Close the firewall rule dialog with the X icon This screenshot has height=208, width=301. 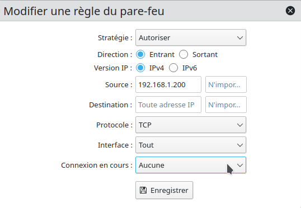[x=290, y=11]
